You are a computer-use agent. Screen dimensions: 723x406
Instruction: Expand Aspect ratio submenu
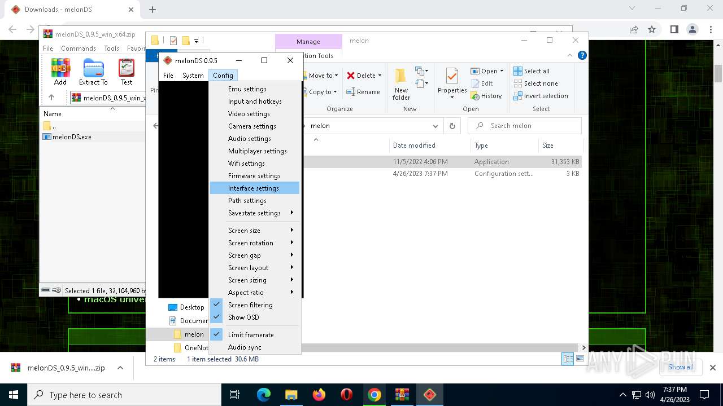click(255, 293)
